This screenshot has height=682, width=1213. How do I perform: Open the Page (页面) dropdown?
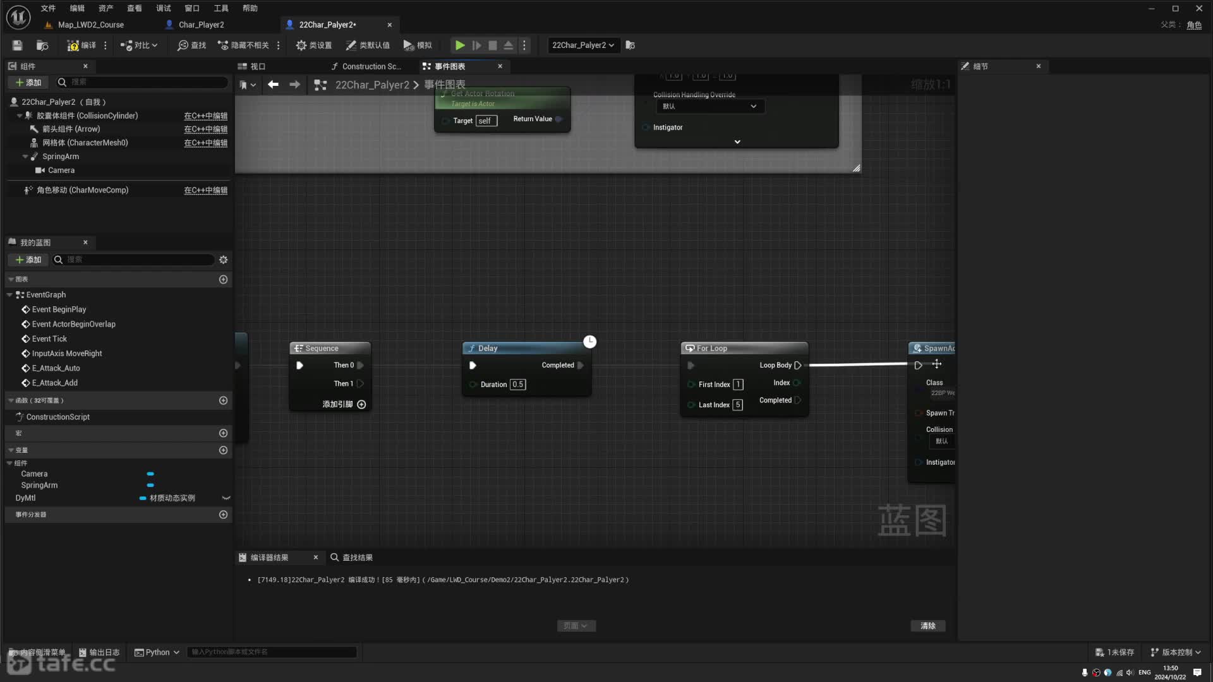tap(576, 626)
